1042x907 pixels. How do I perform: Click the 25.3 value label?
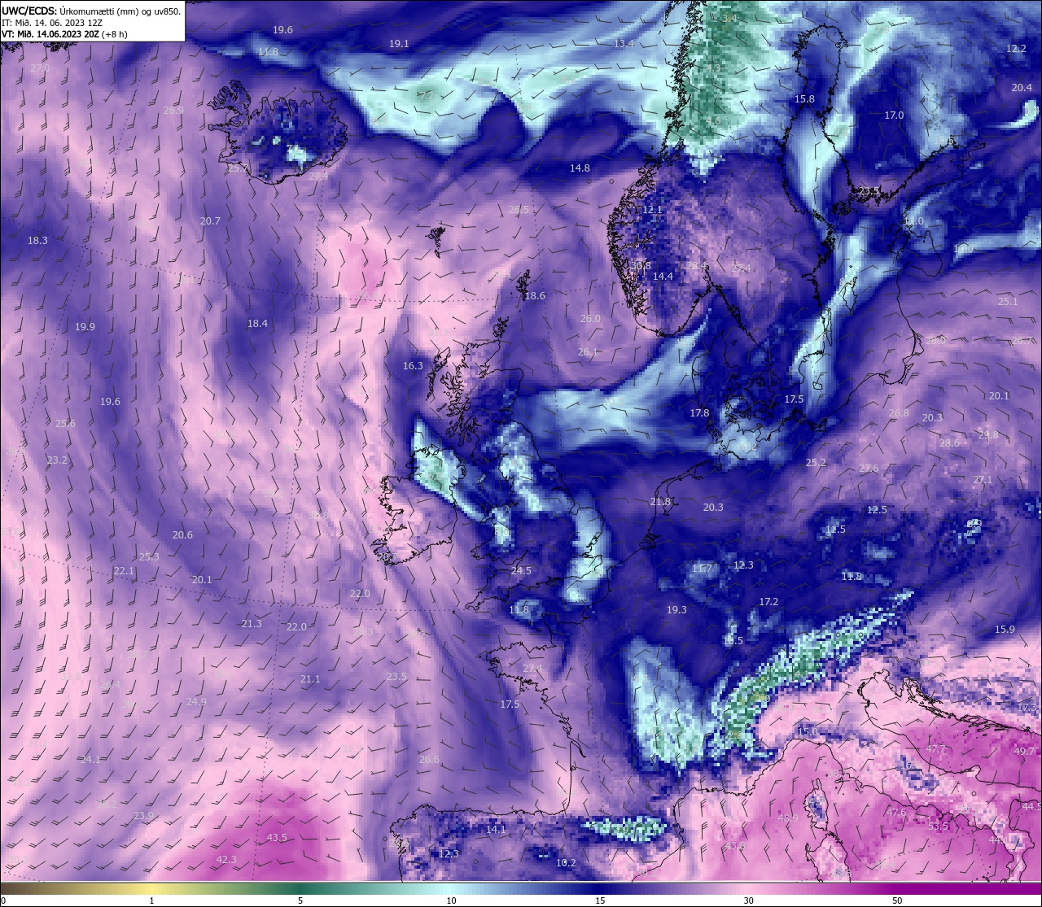pyautogui.click(x=149, y=557)
